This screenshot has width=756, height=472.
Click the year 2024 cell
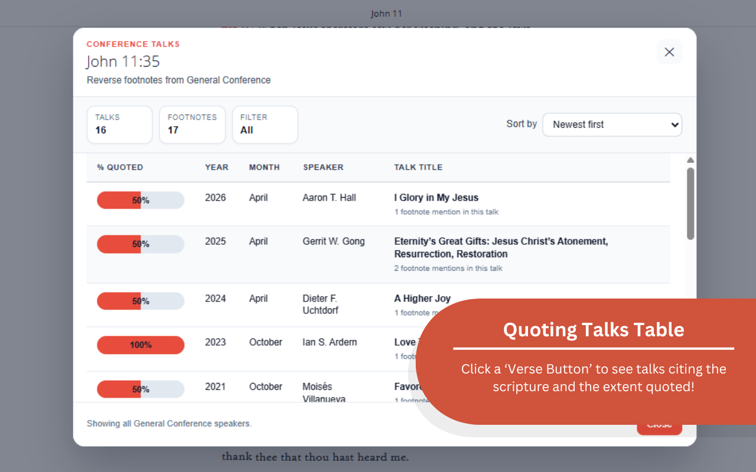216,299
